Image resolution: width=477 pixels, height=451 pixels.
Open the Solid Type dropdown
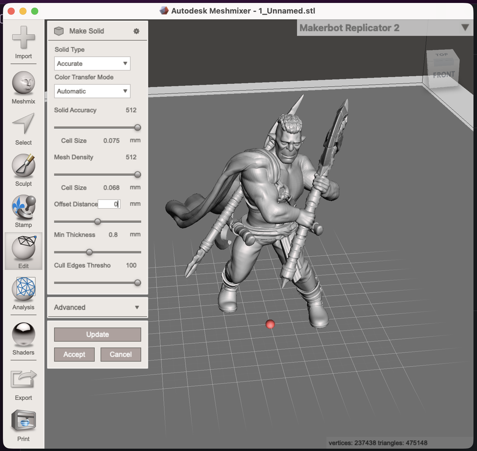(x=92, y=64)
